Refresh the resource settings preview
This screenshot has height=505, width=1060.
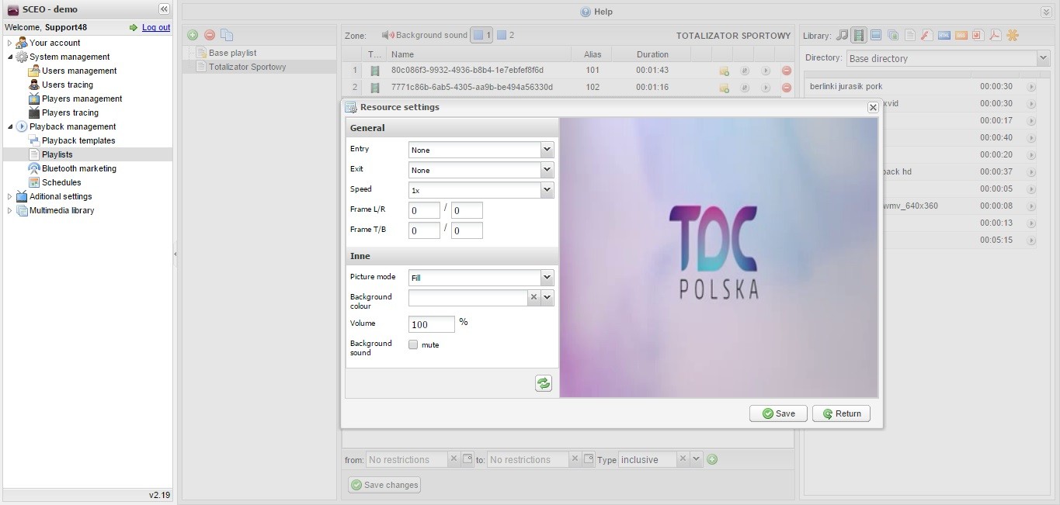pyautogui.click(x=544, y=383)
